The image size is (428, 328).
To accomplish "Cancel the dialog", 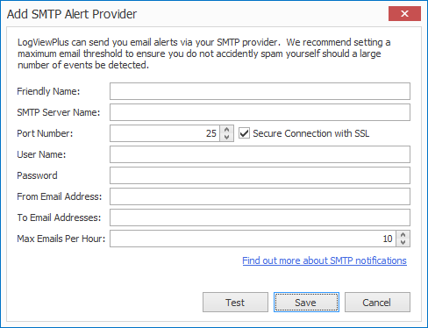I will pos(377,303).
